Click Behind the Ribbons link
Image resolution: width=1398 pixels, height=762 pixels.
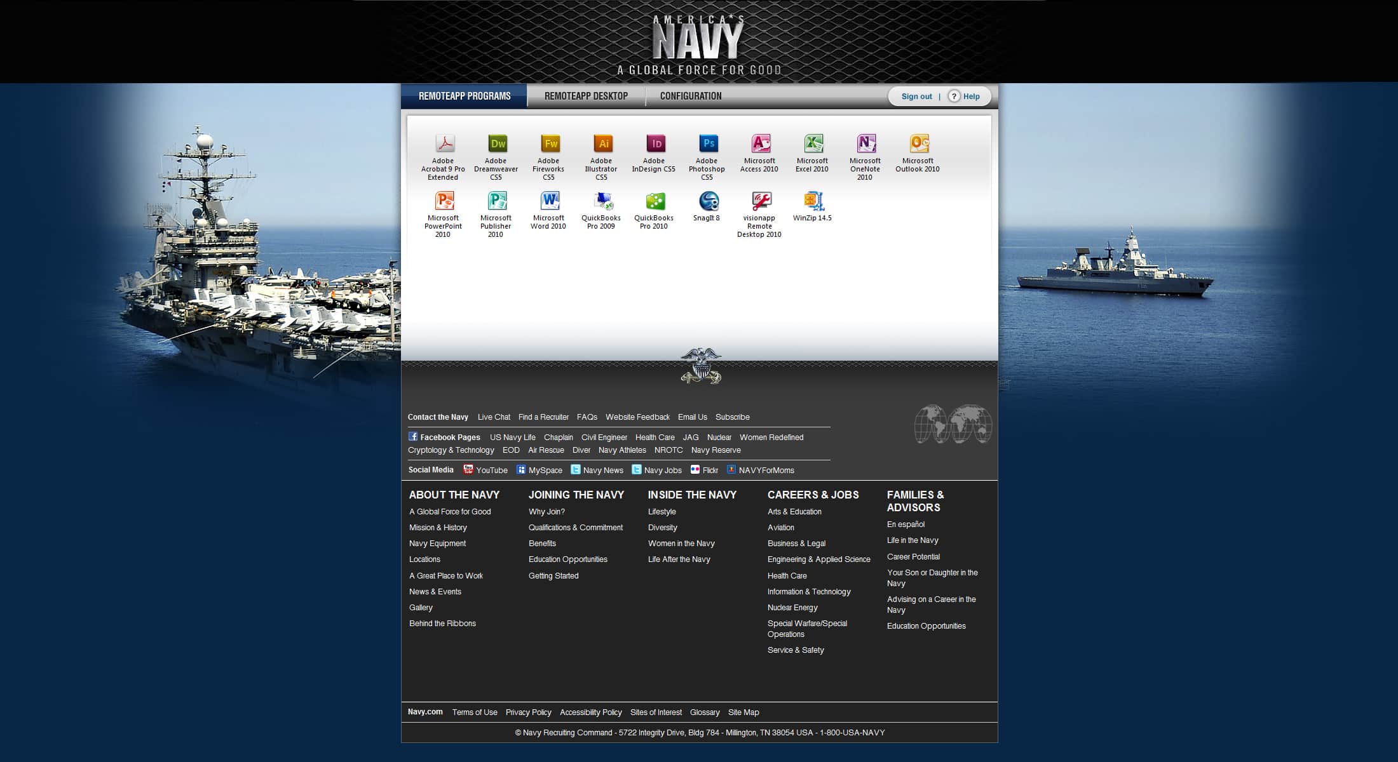click(x=442, y=624)
